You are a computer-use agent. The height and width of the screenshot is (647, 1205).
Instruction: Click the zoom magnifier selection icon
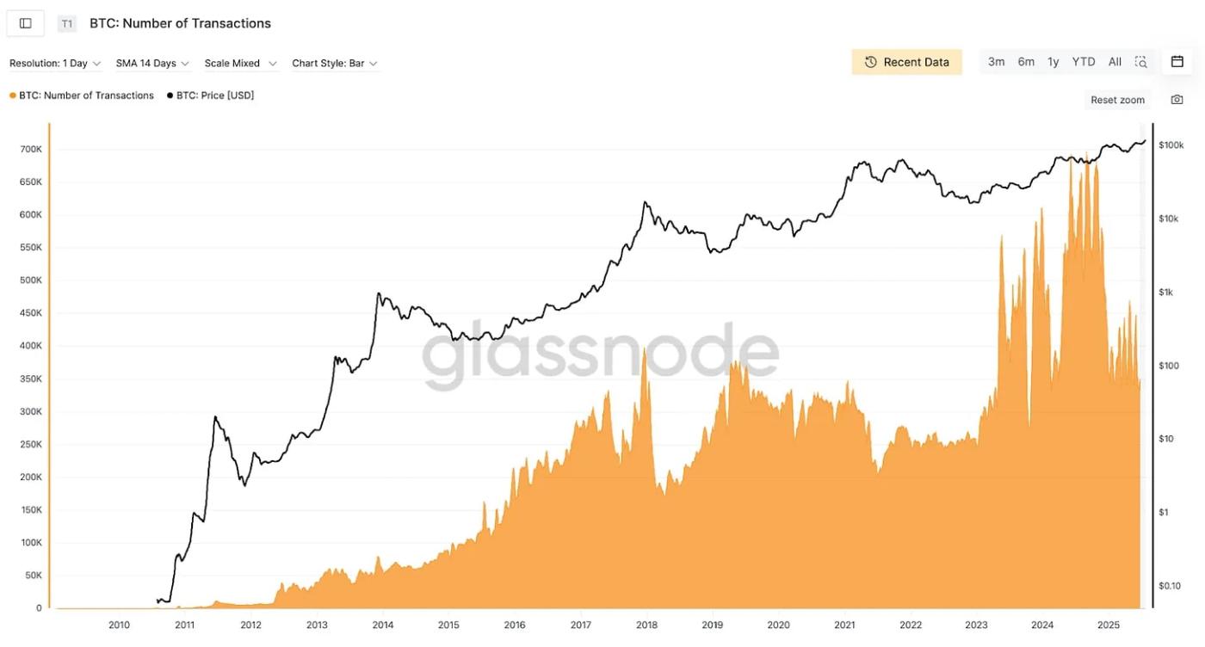[1141, 62]
